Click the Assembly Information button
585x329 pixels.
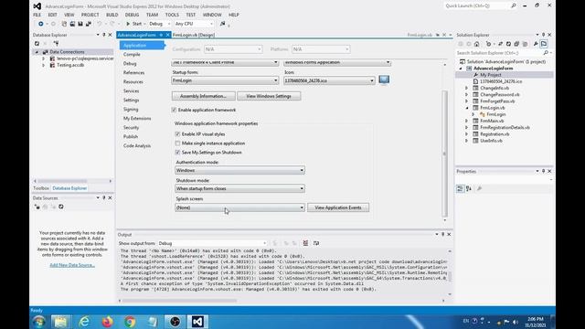203,96
